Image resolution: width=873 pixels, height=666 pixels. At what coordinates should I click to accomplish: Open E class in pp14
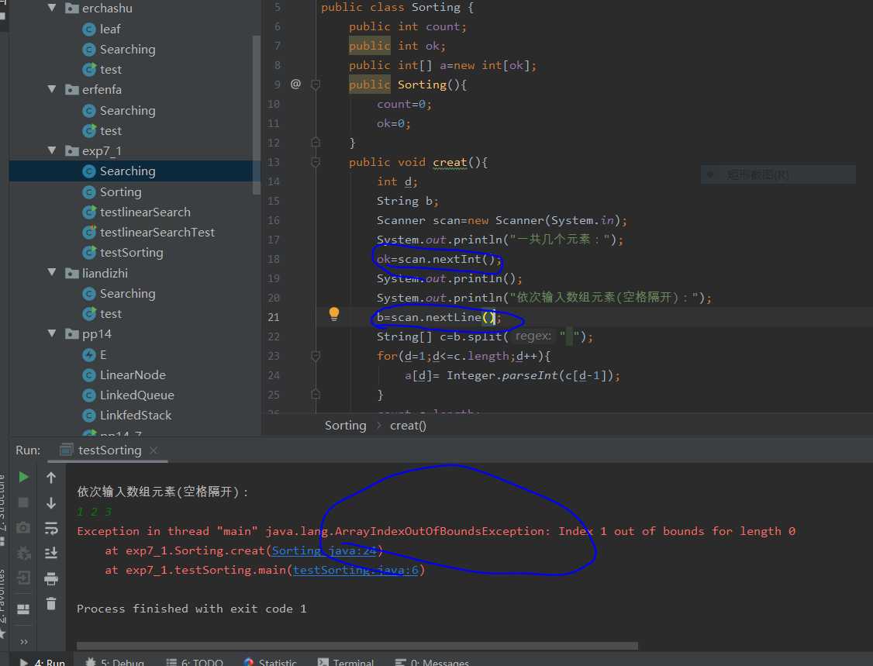pos(103,355)
